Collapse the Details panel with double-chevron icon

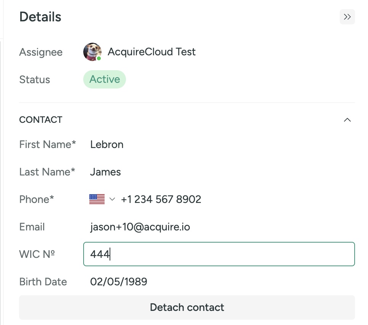coord(347,17)
